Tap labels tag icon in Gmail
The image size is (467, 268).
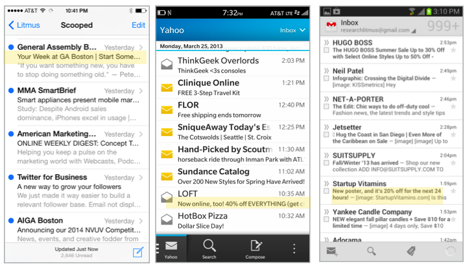(x=411, y=251)
